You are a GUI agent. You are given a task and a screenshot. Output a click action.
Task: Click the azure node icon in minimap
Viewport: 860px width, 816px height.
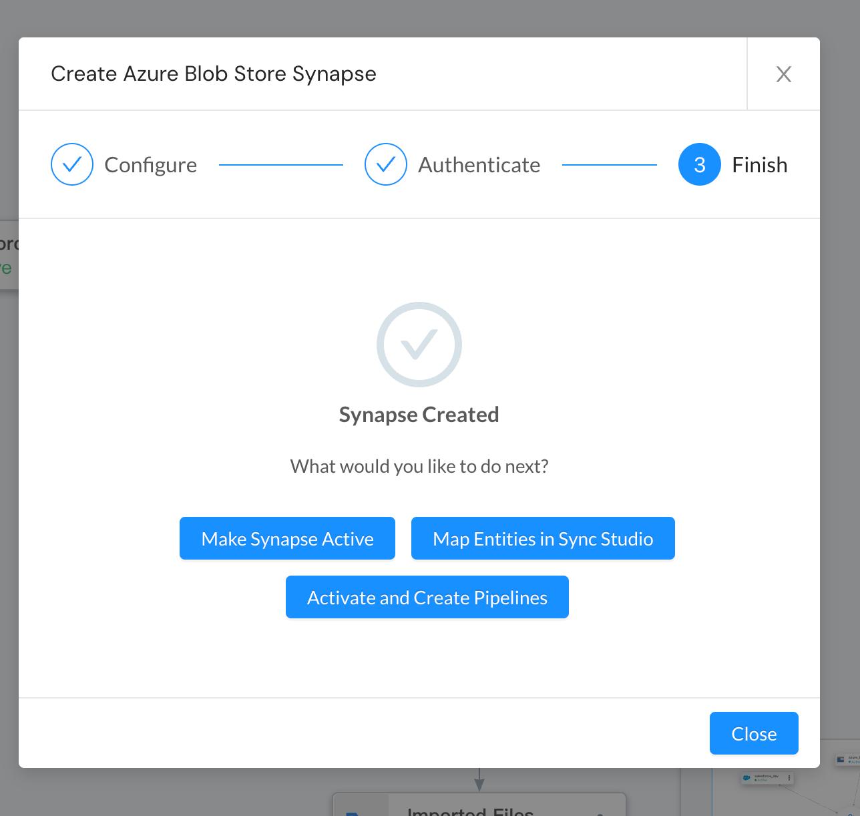pos(841,759)
